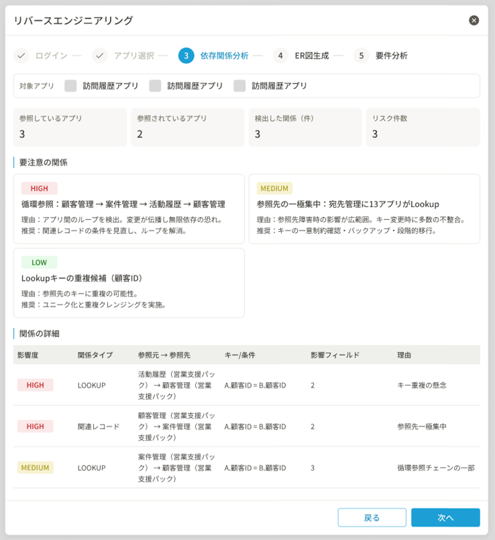Screen dimensions: 495x540
Task: Close the リバースエンジニアリング dialog
Action: point(474,21)
